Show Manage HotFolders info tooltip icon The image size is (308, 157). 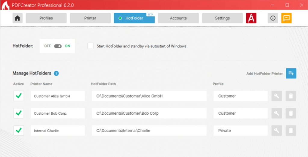[56, 73]
